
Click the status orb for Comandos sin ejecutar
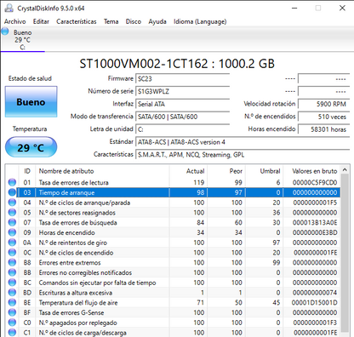(x=12, y=283)
